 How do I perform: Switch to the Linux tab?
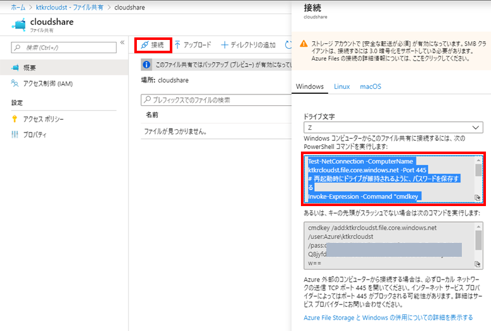coord(341,86)
